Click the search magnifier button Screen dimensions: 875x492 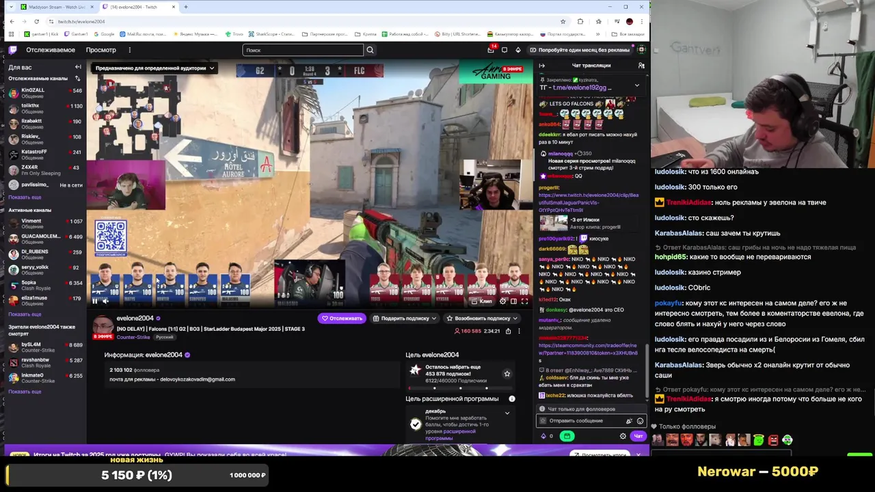370,50
